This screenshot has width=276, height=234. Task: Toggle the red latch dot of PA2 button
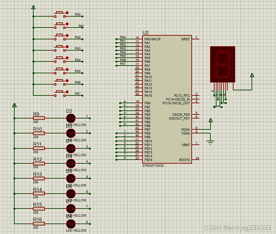click(67, 35)
